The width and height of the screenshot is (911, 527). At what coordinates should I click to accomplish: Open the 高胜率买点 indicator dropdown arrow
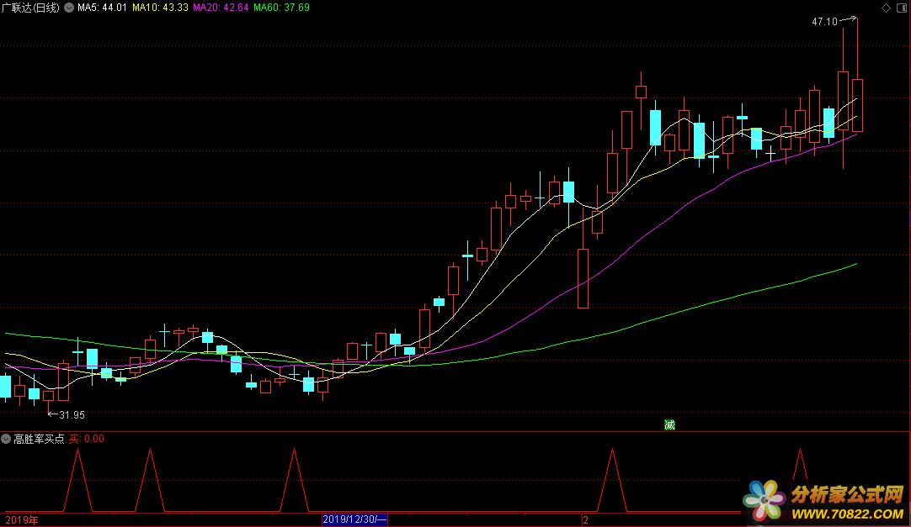coord(6,439)
